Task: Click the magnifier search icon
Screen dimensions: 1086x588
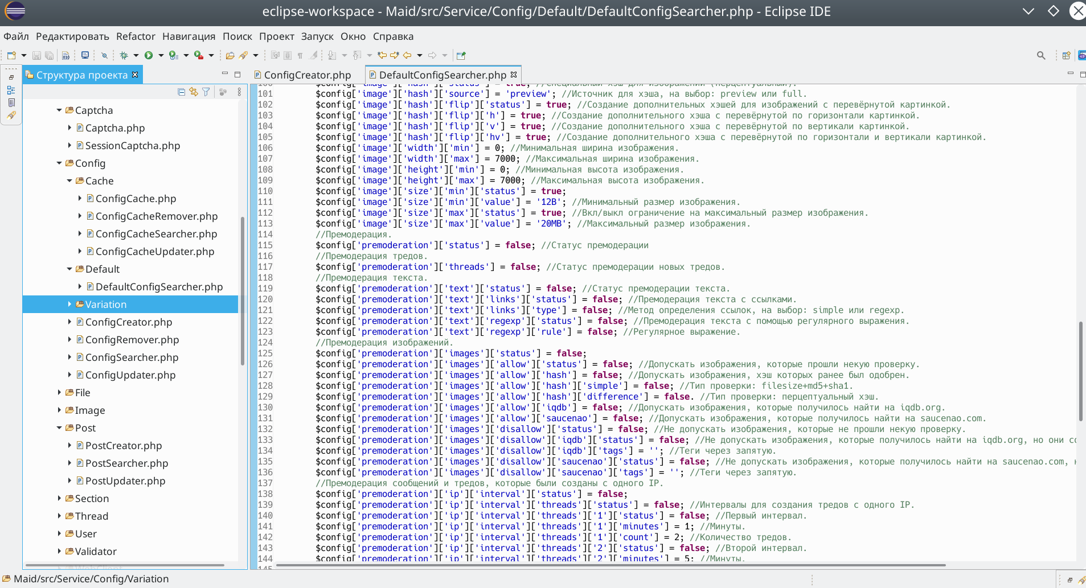Action: [x=1041, y=55]
